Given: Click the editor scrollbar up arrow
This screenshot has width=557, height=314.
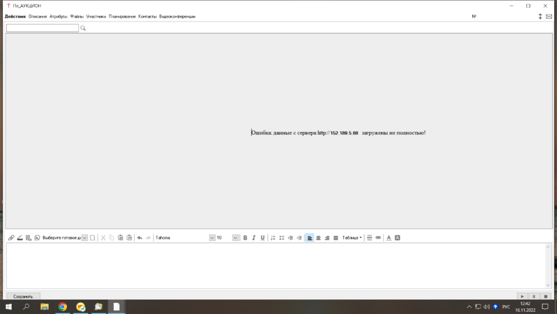Looking at the screenshot, I should (548, 247).
